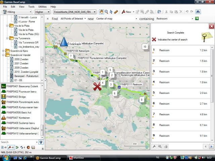Open the Utilities menu

42,6
